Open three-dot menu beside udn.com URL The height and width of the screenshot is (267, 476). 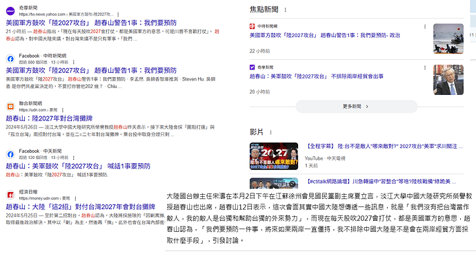coord(63,110)
